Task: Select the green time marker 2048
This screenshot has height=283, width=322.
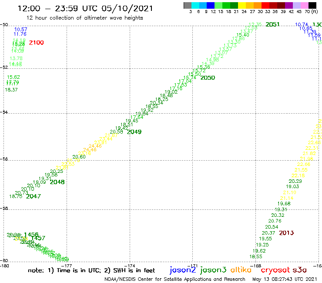Action: [57, 182]
